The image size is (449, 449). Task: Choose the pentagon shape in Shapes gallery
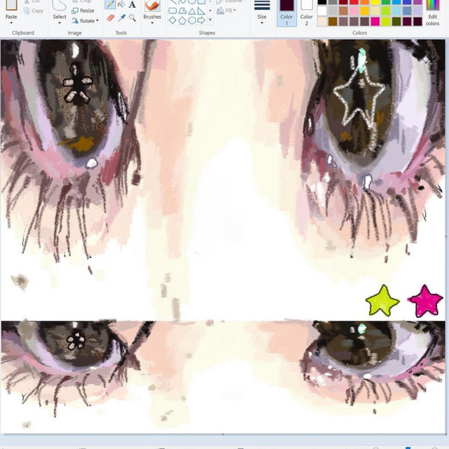click(182, 20)
